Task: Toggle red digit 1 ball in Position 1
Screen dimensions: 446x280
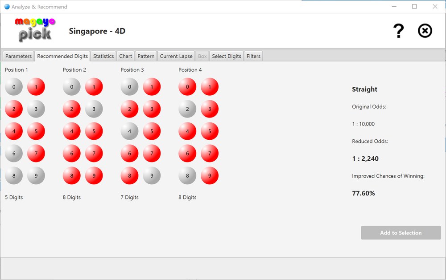Action: pyautogui.click(x=36, y=87)
